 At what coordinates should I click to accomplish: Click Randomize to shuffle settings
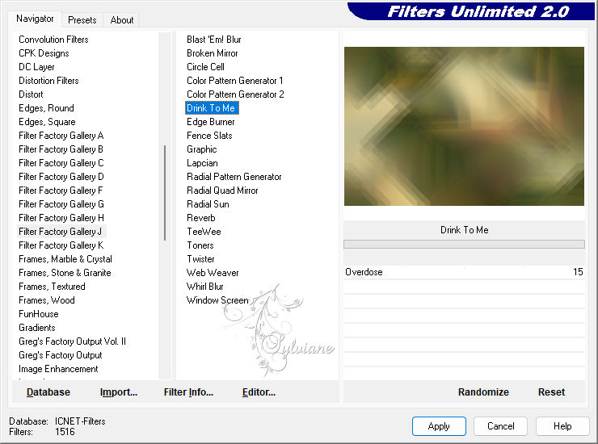483,392
